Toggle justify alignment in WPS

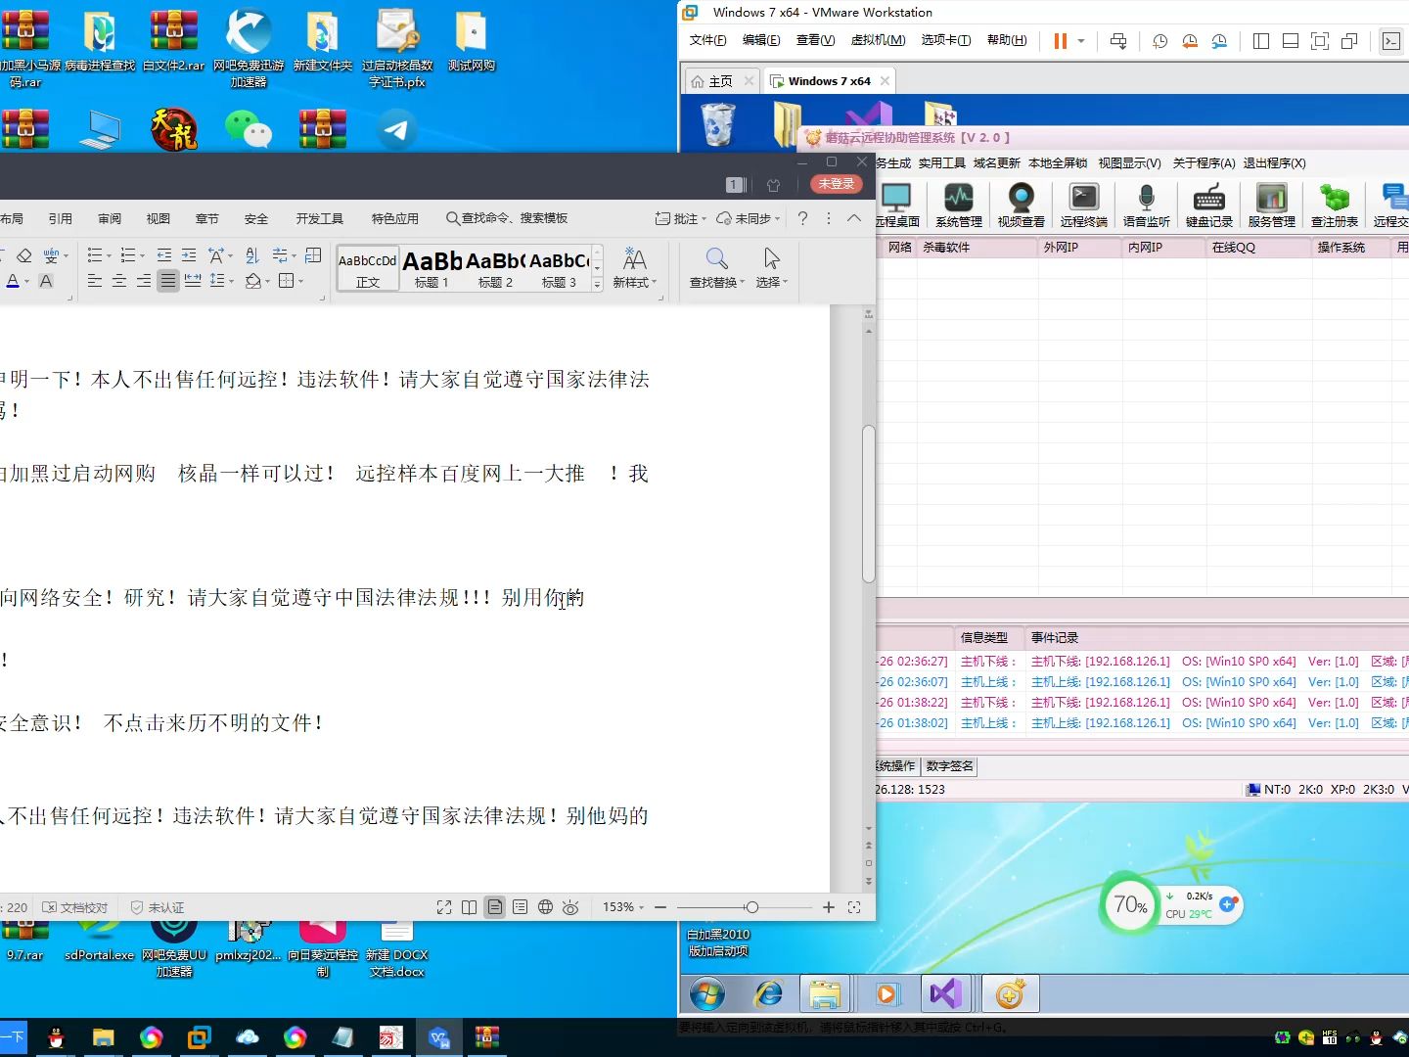coord(168,282)
